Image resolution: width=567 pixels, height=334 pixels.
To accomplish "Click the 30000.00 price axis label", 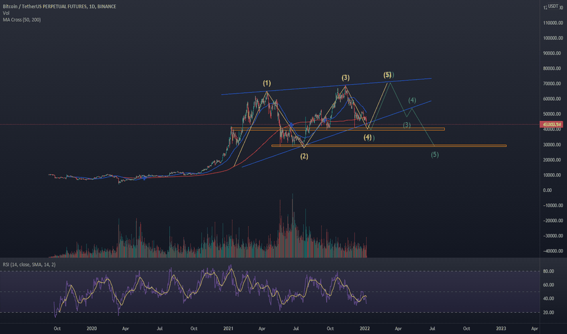I will [553, 145].
